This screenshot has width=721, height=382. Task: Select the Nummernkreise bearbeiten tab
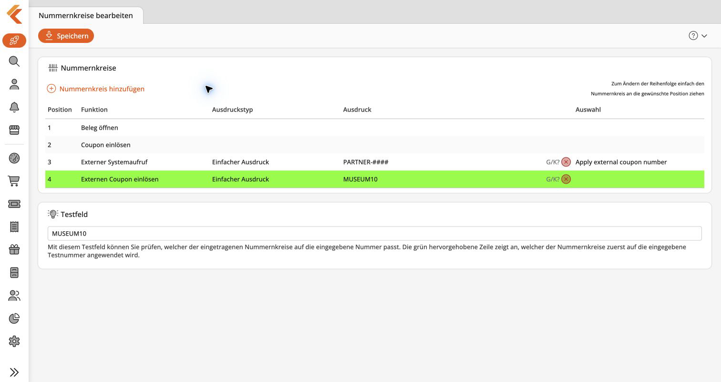(86, 15)
